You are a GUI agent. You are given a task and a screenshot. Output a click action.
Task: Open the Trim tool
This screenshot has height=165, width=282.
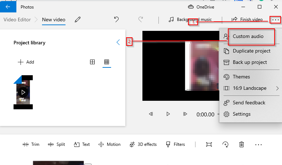pos(31,144)
